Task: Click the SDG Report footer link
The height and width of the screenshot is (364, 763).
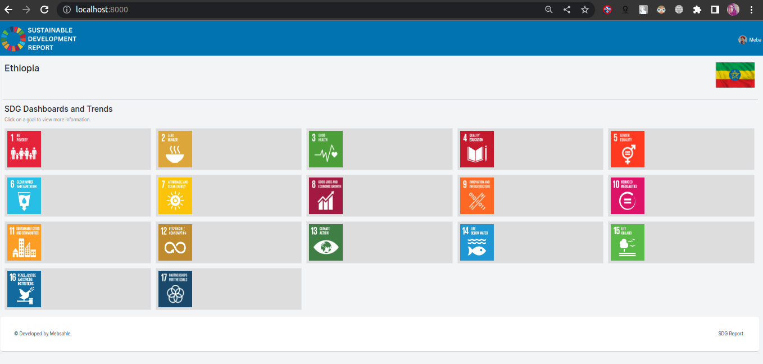Action: click(x=730, y=333)
